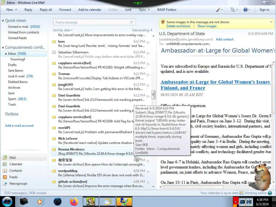Click the calendar status icon in status bar
The width and height of the screenshot is (276, 207).
pos(241,193)
